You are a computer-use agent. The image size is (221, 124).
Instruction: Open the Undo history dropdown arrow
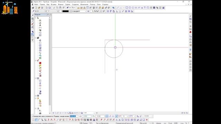[70, 8]
